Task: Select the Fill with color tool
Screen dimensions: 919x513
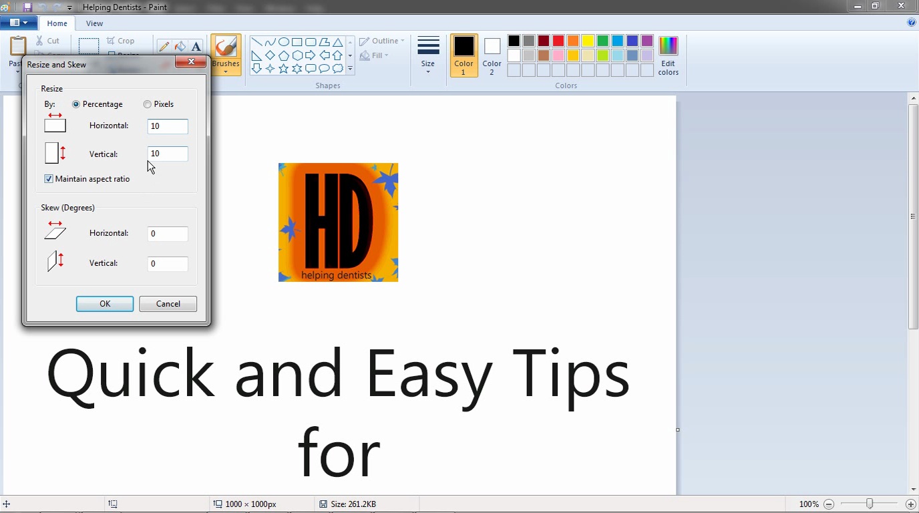Action: coord(180,45)
